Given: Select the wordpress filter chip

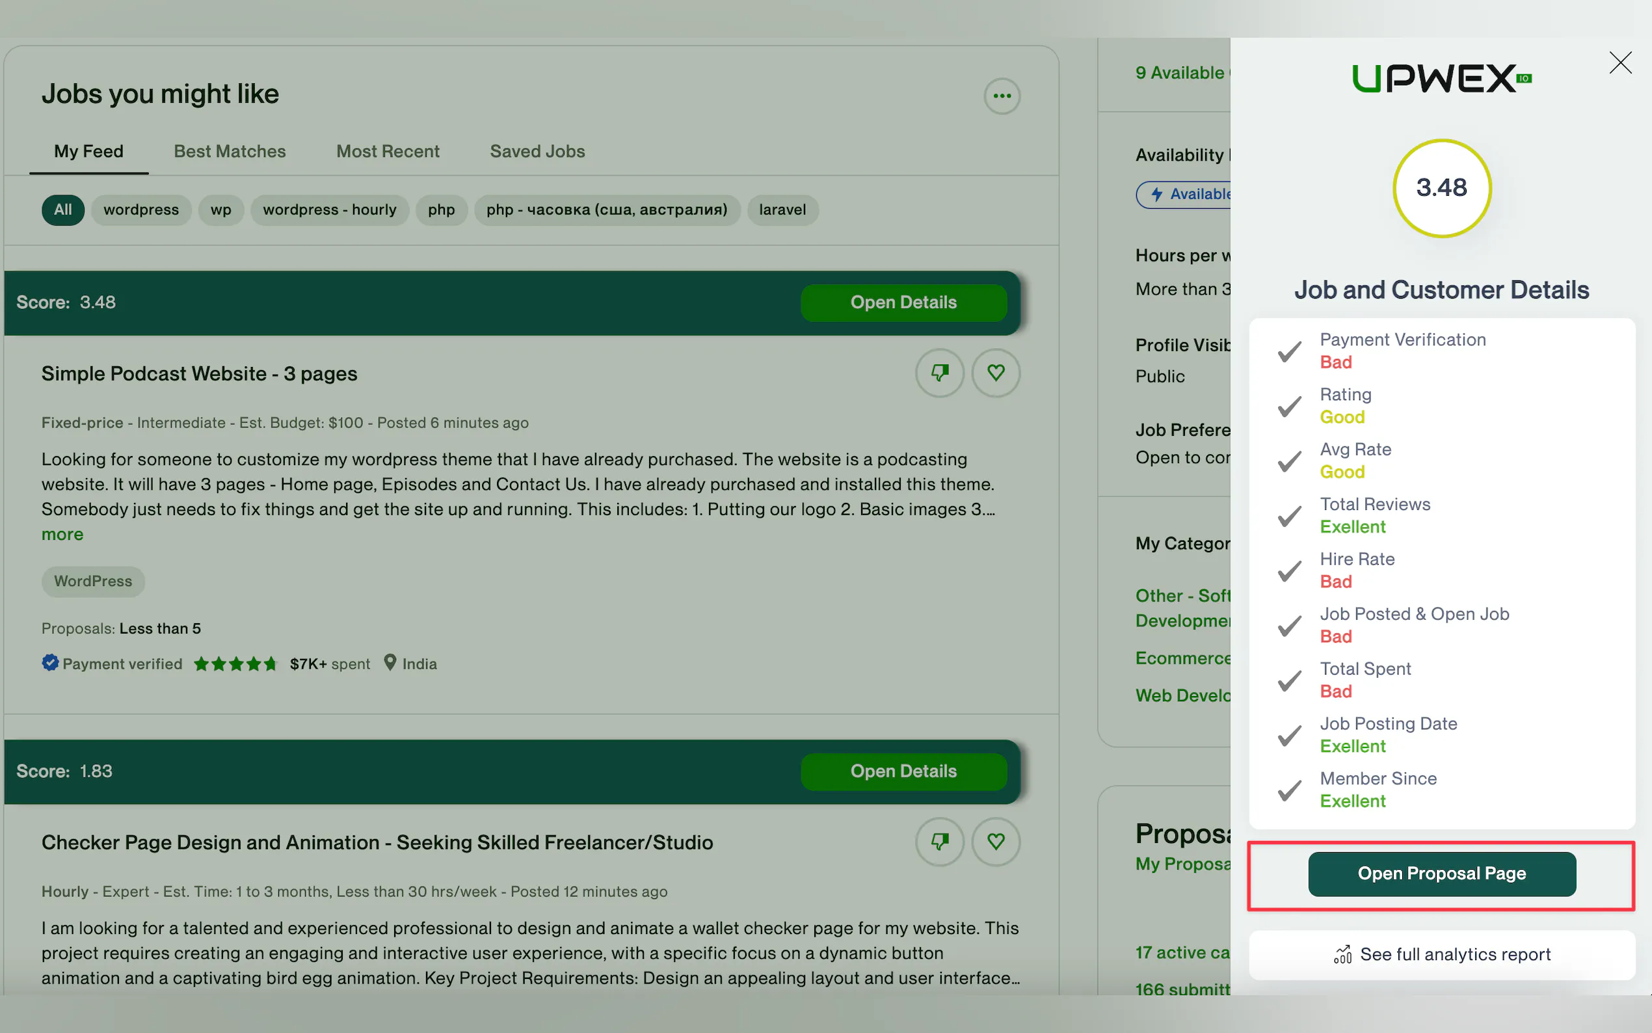Looking at the screenshot, I should click(140, 209).
